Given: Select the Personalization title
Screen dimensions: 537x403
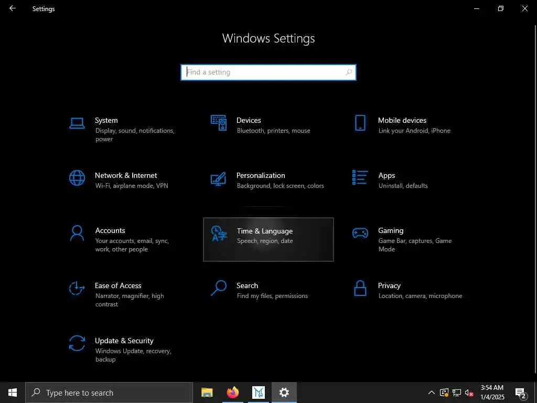Looking at the screenshot, I should point(261,175).
